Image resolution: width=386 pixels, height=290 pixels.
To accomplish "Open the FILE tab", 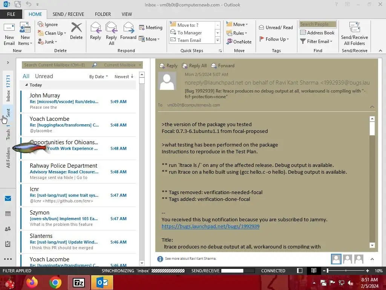I will (x=11, y=14).
